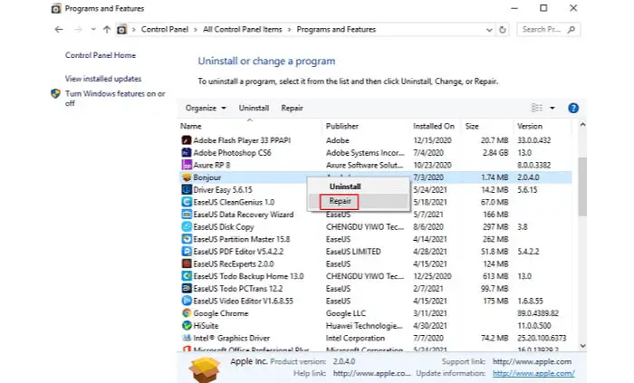The image size is (634, 383).
Task: Click the Axure RP 8 icon
Action: click(x=187, y=165)
